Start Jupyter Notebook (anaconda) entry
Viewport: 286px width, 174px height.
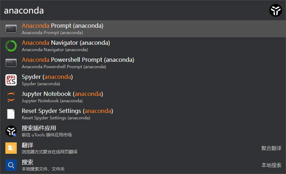(x=143, y=97)
